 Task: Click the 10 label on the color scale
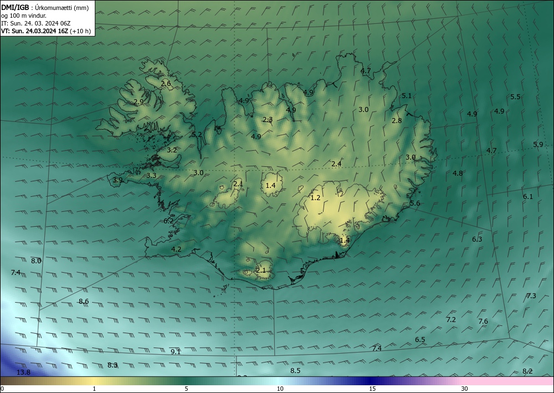[280, 389]
